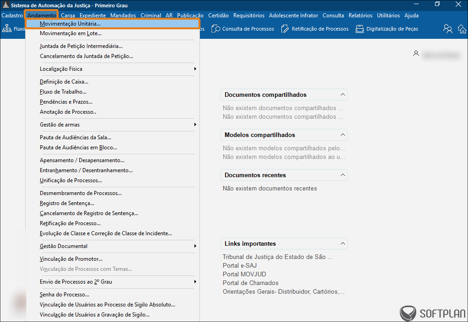Collapse the Documentos compartilhados panel
Image resolution: width=468 pixels, height=322 pixels.
(343, 95)
